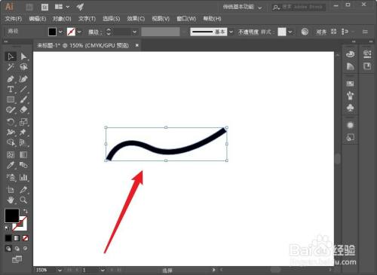The width and height of the screenshot is (377, 275).
Task: Open the Appearance panel sun icon
Action: coord(350,125)
